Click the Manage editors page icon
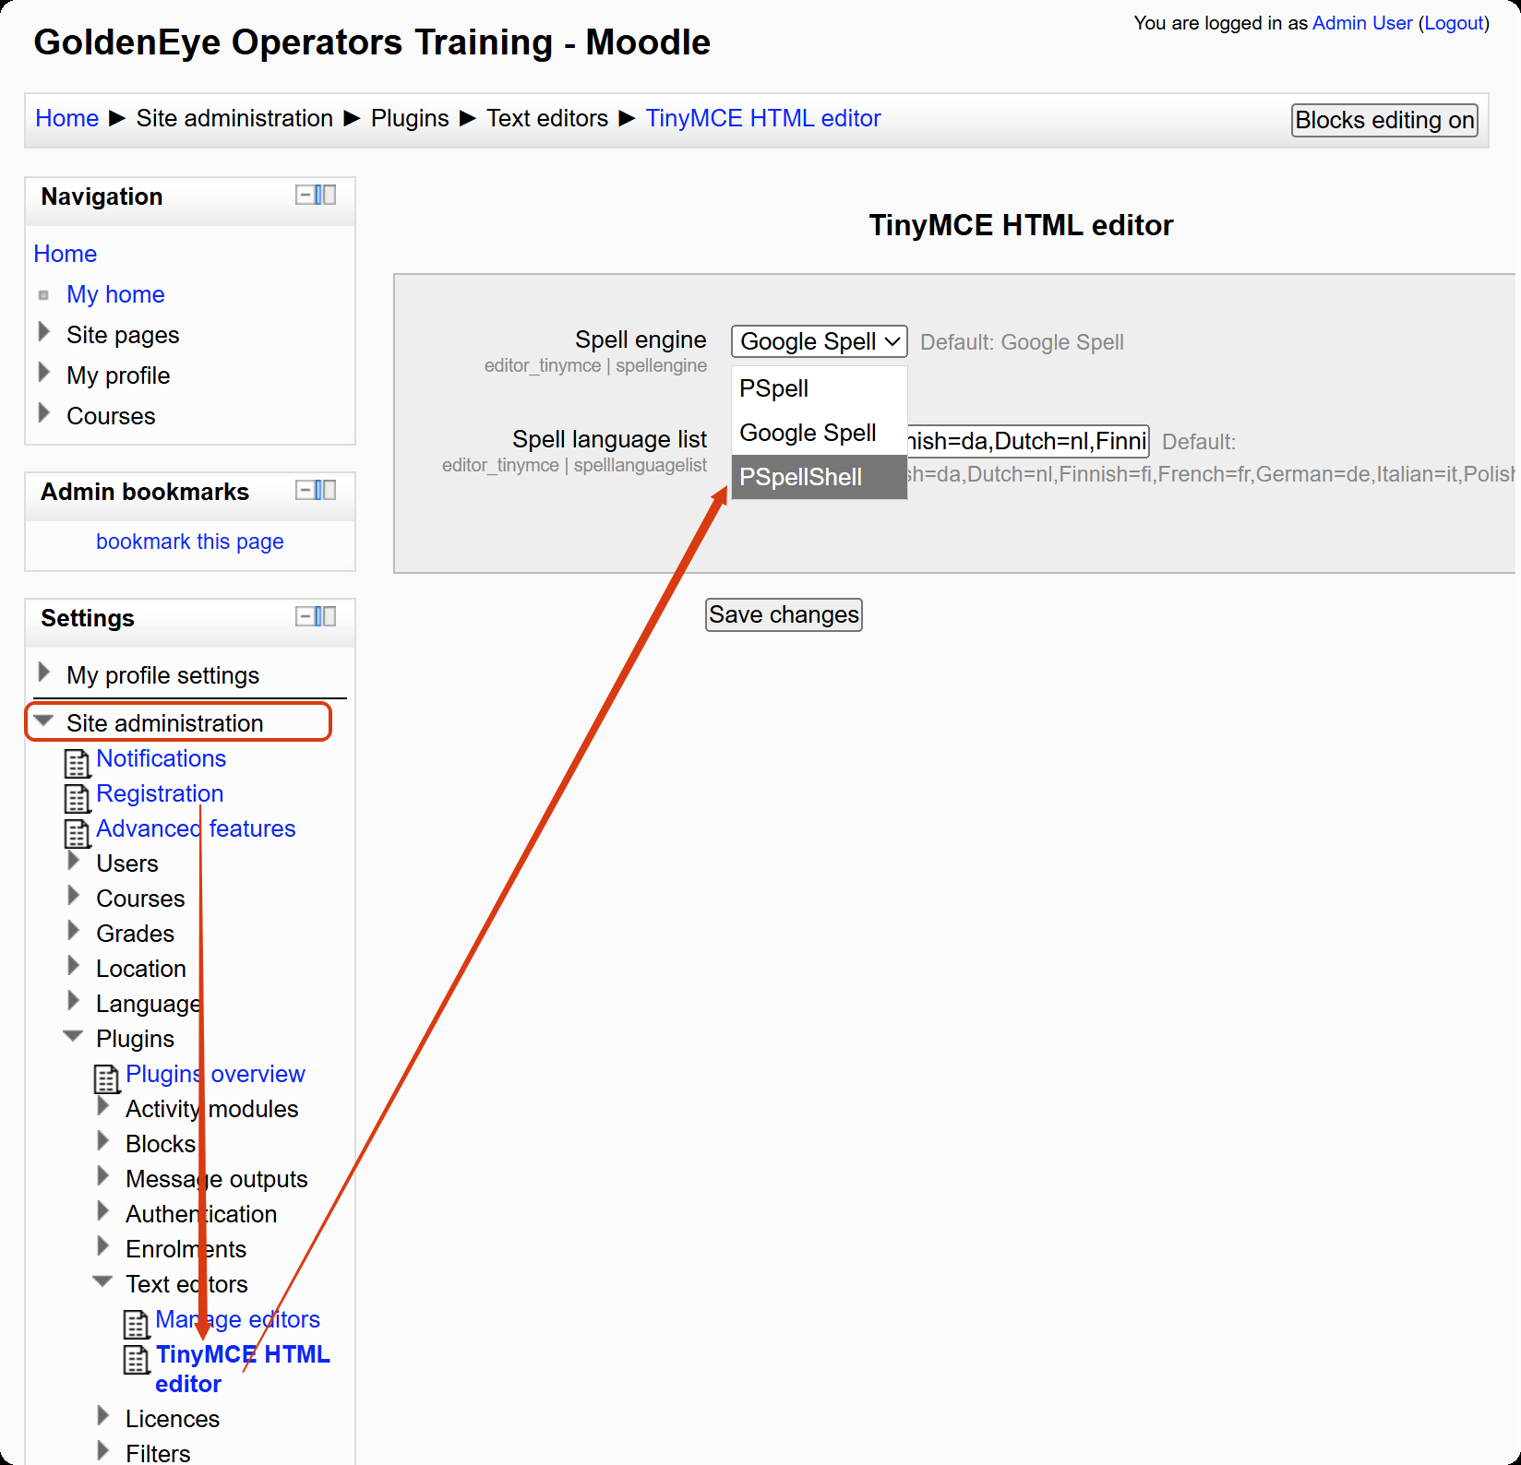Image resolution: width=1521 pixels, height=1465 pixels. tap(136, 1324)
